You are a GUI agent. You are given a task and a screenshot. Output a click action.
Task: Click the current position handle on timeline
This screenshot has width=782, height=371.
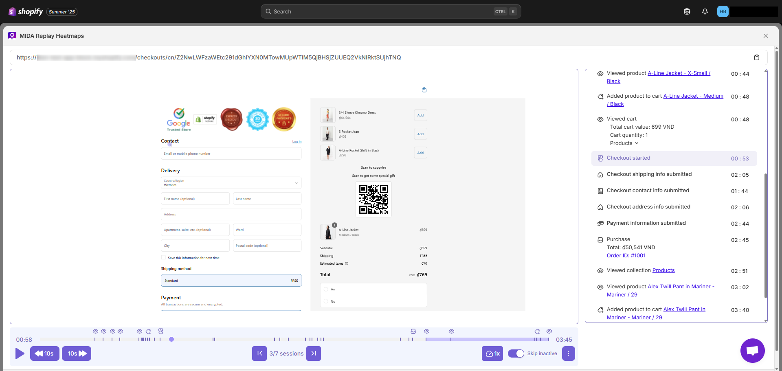click(171, 339)
